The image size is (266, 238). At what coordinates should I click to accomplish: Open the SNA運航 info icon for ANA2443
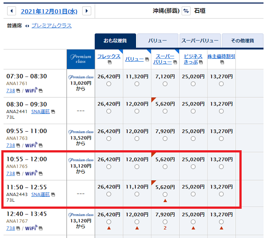[53, 195]
